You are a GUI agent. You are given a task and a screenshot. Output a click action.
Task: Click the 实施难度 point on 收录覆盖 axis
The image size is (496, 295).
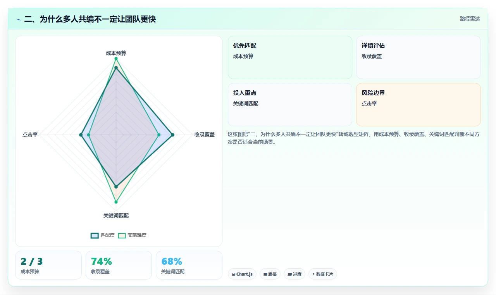(159, 135)
